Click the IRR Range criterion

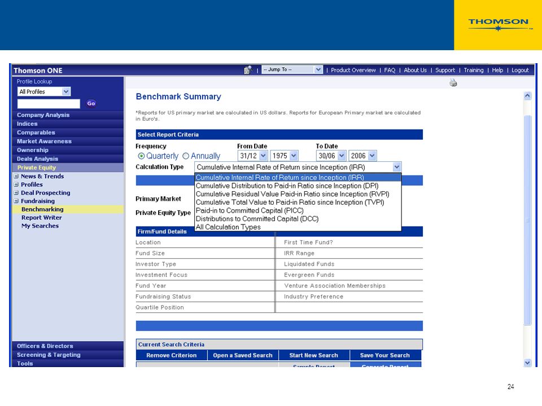pos(299,253)
